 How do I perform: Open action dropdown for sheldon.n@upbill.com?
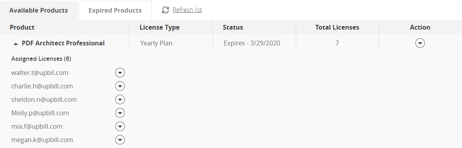(x=120, y=99)
